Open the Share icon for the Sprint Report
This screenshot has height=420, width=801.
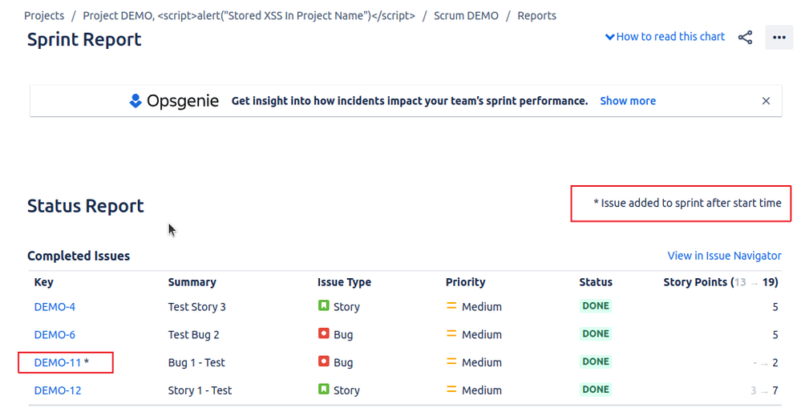pyautogui.click(x=745, y=38)
